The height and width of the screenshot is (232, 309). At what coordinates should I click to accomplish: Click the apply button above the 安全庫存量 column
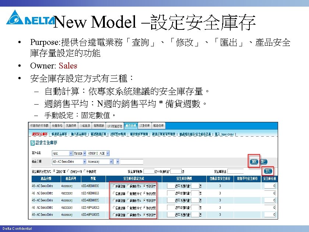[x=268, y=171]
